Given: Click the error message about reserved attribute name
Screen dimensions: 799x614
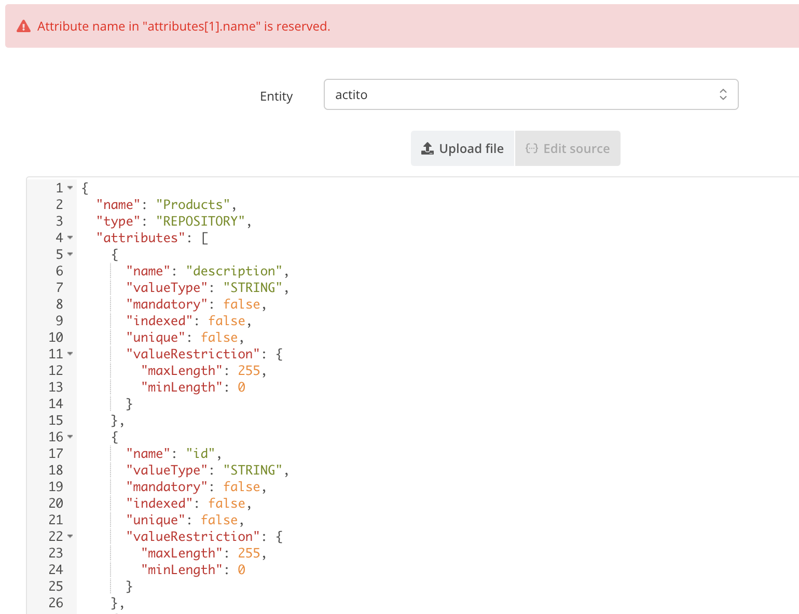Looking at the screenshot, I should pyautogui.click(x=184, y=26).
